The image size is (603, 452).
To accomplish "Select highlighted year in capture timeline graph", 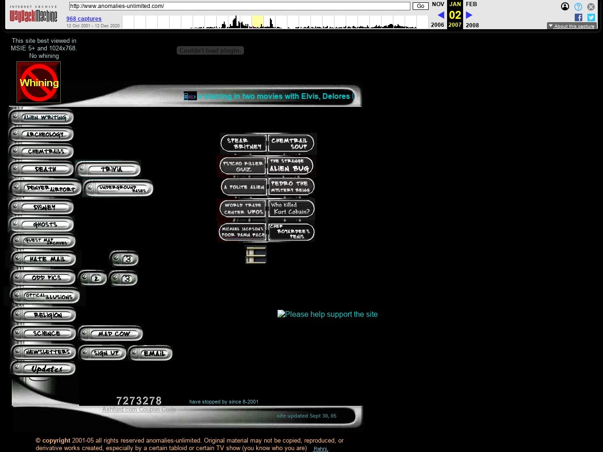I will [257, 22].
